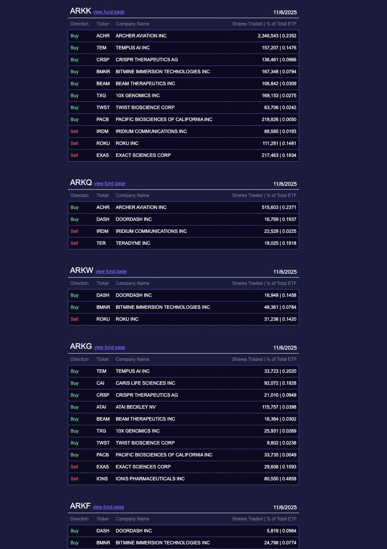Click the CARIS LIFE SCIENCES INC company name
Screen dimensions: 387x549
145,383
